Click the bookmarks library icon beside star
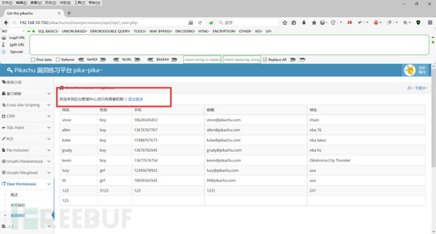 [x=294, y=23]
